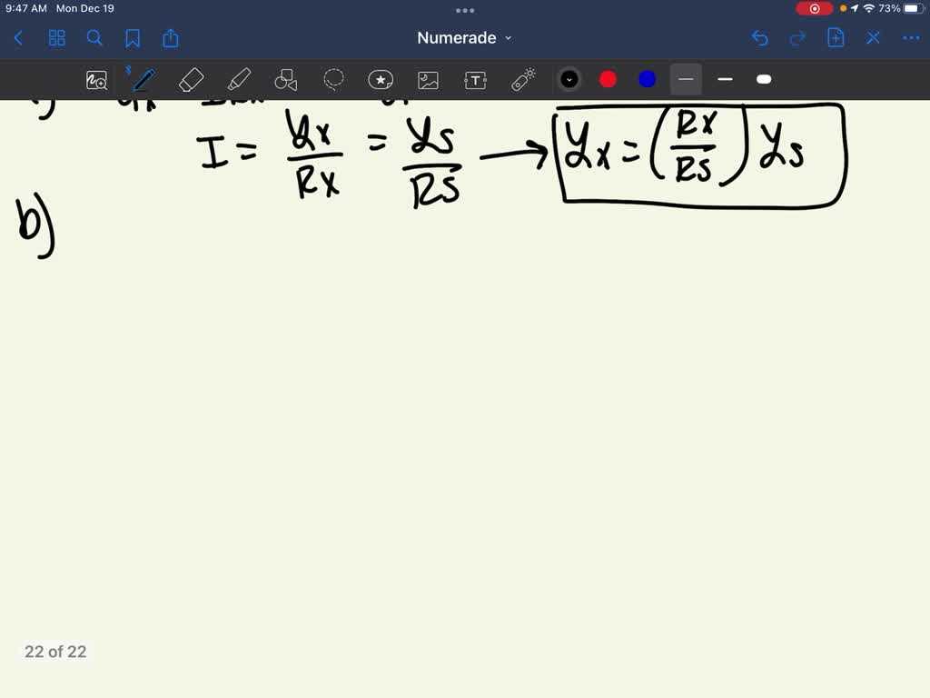The image size is (930, 698).
Task: Select the thinnest stroke width
Action: click(x=686, y=80)
